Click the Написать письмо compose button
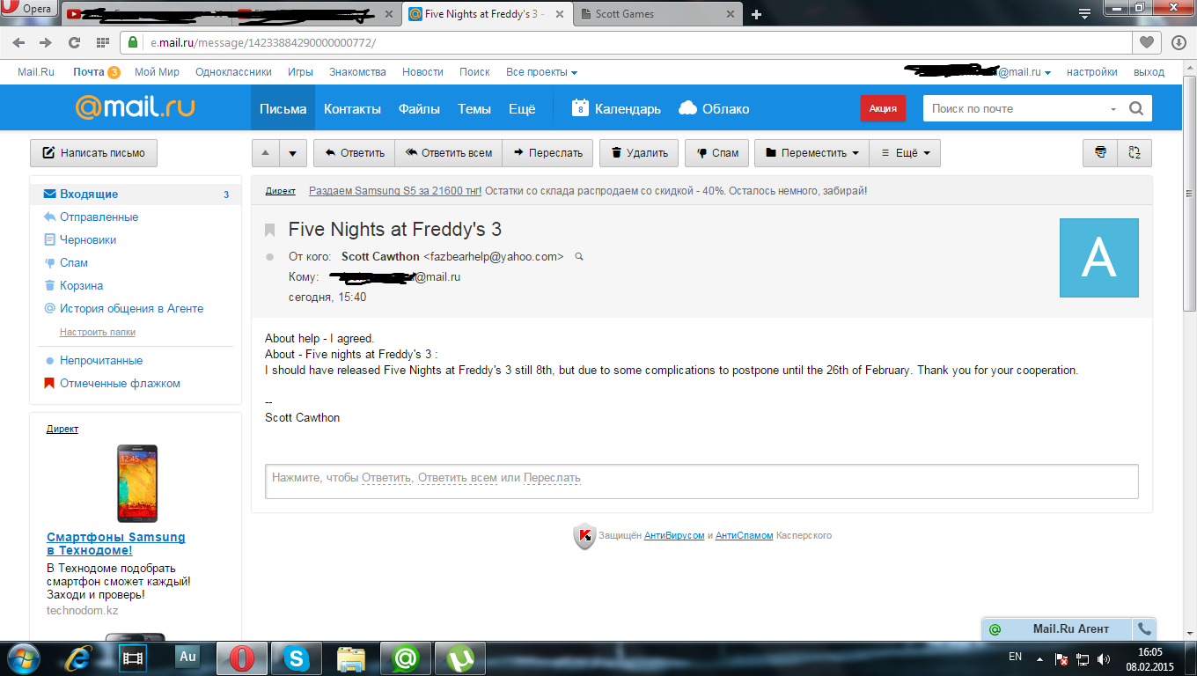 tap(93, 153)
